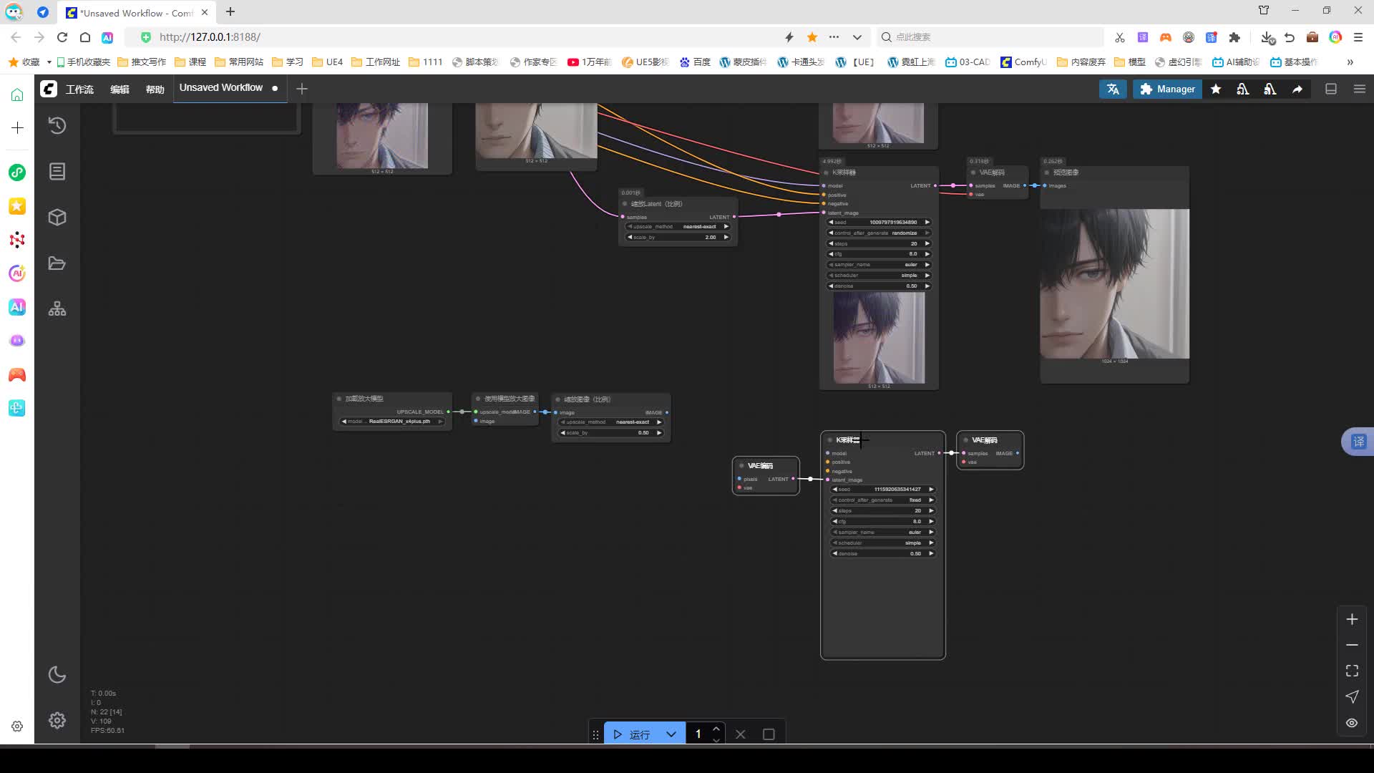Screen dimensions: 1374x773
Task: Click the large preview image thumbnail
Action: [1114, 283]
